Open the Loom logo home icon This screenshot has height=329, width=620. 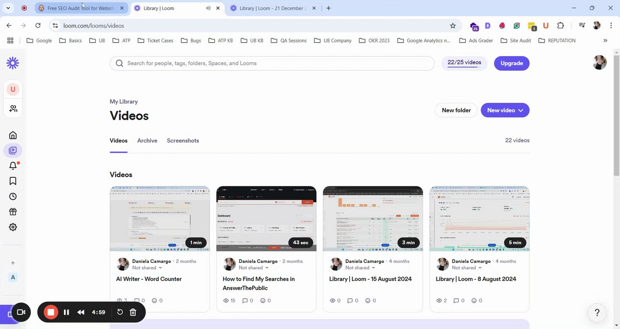(13, 63)
